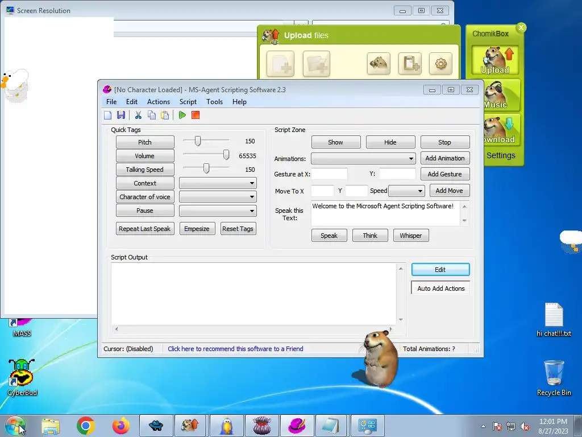Image resolution: width=582 pixels, height=437 pixels.
Task: Click the Pitch slider thumb
Action: pyautogui.click(x=198, y=141)
